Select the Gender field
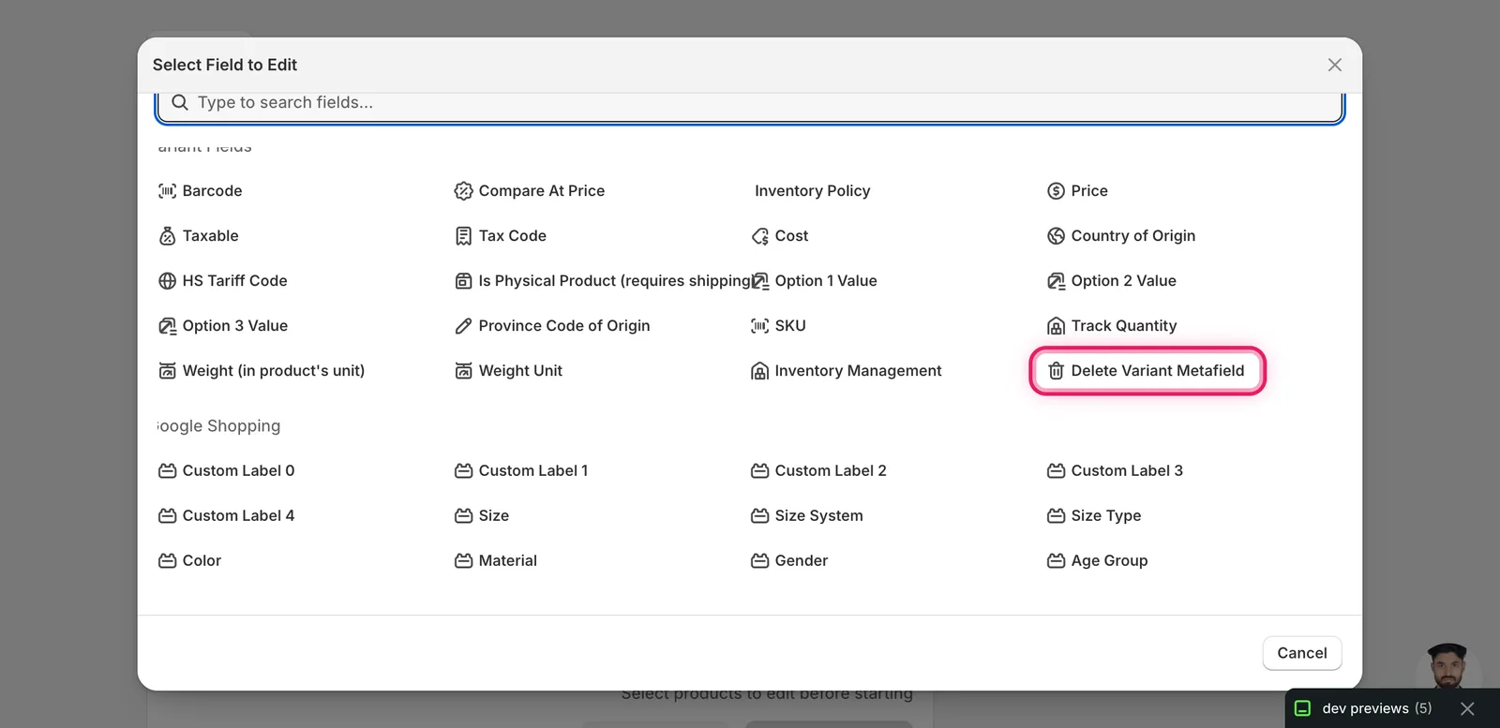Image resolution: width=1500 pixels, height=728 pixels. (789, 561)
